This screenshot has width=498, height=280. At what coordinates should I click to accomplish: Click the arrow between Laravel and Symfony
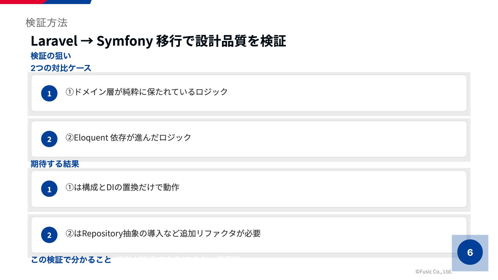click(87, 41)
